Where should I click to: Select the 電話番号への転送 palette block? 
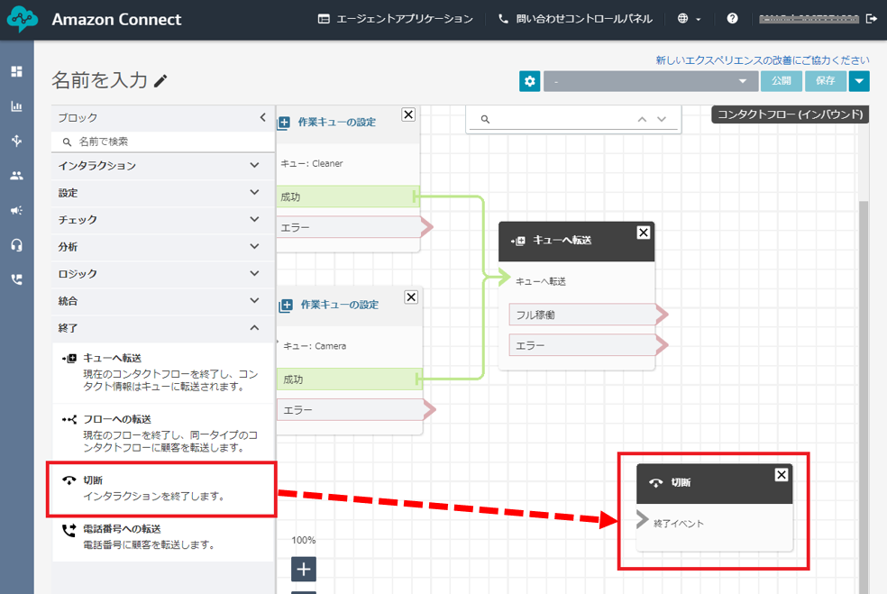click(163, 537)
